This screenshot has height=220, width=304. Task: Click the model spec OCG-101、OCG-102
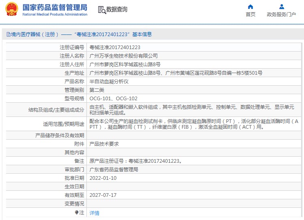coord(113,98)
